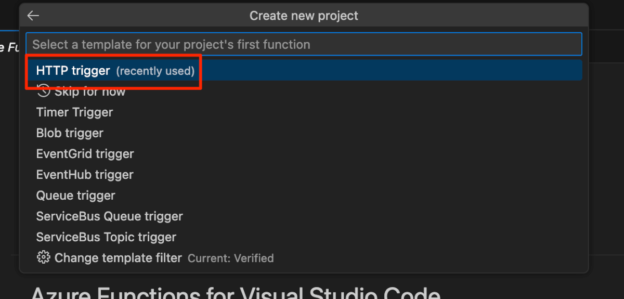Select the EventGrid trigger option

pos(85,154)
